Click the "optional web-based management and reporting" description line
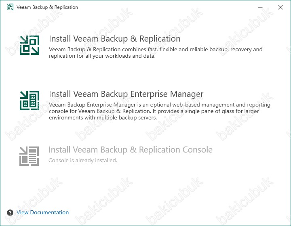 (160, 105)
